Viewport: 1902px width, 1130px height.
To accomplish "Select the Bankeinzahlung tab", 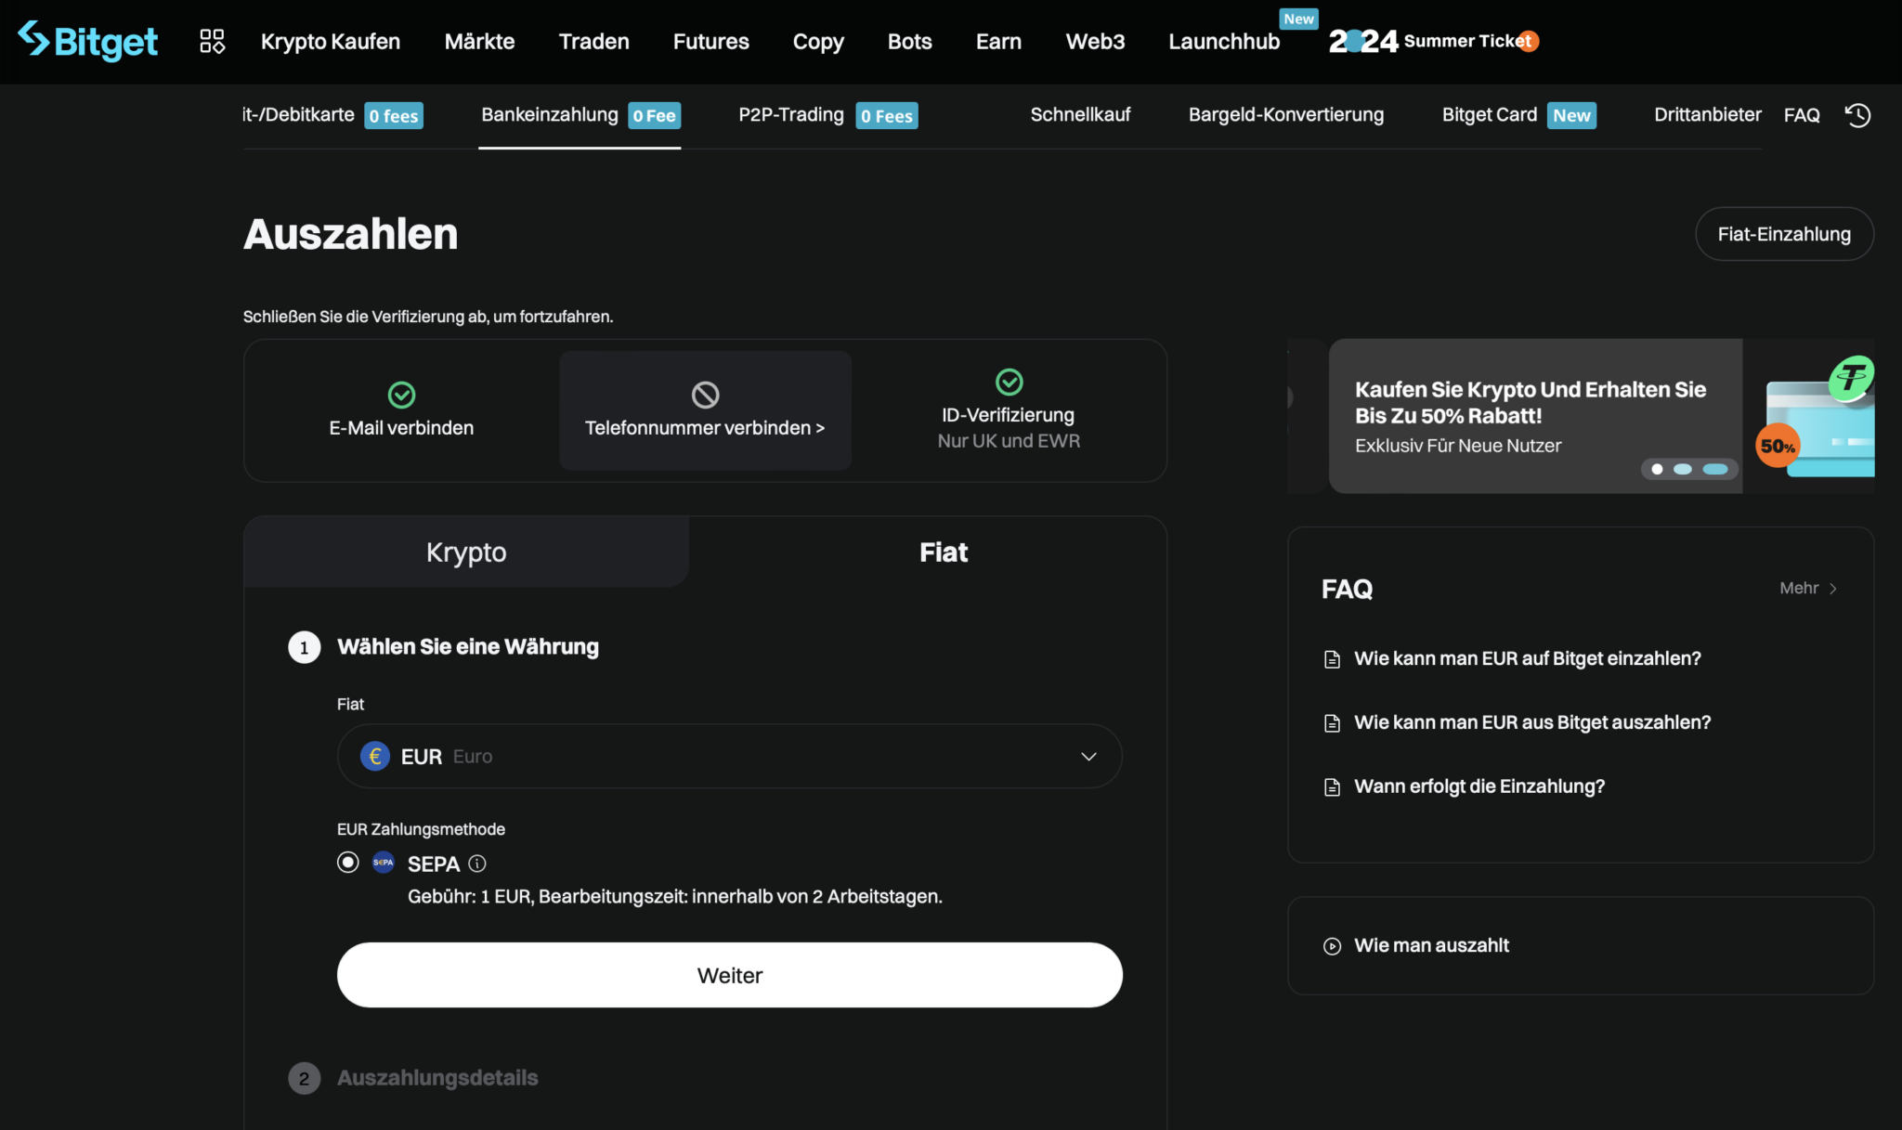I will (550, 114).
